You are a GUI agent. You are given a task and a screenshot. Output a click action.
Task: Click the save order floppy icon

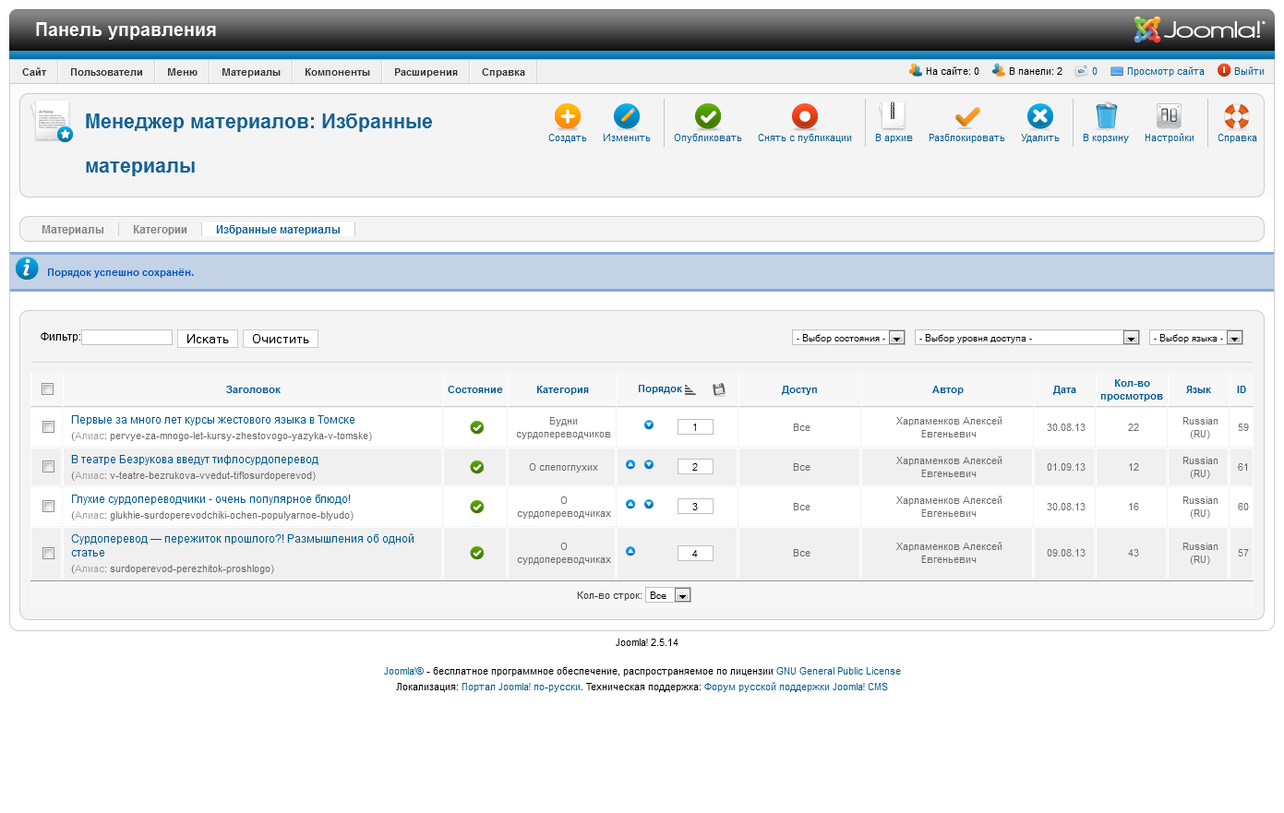[x=719, y=389]
